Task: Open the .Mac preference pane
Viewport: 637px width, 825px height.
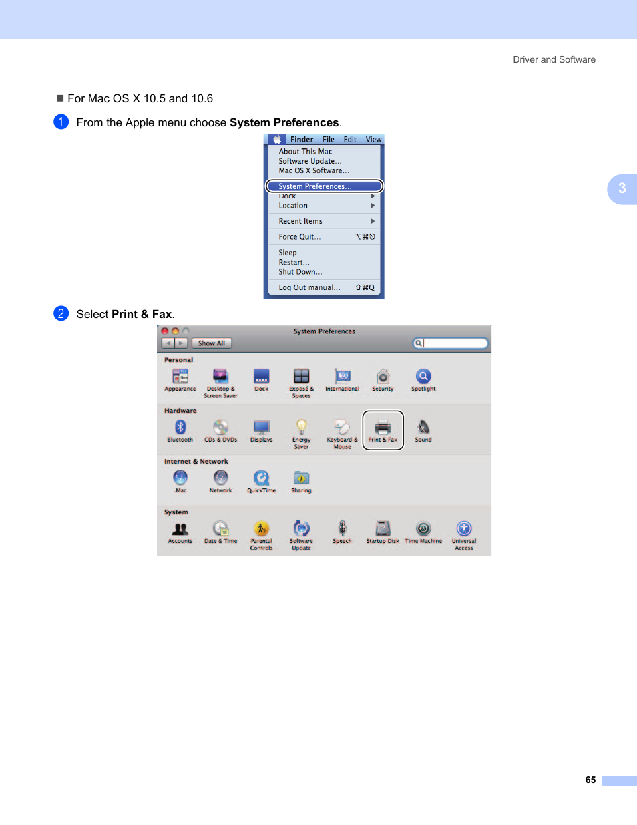Action: coord(180,482)
